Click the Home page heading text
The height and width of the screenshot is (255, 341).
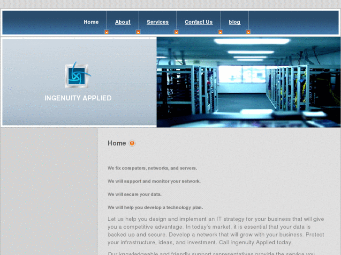pyautogui.click(x=117, y=143)
